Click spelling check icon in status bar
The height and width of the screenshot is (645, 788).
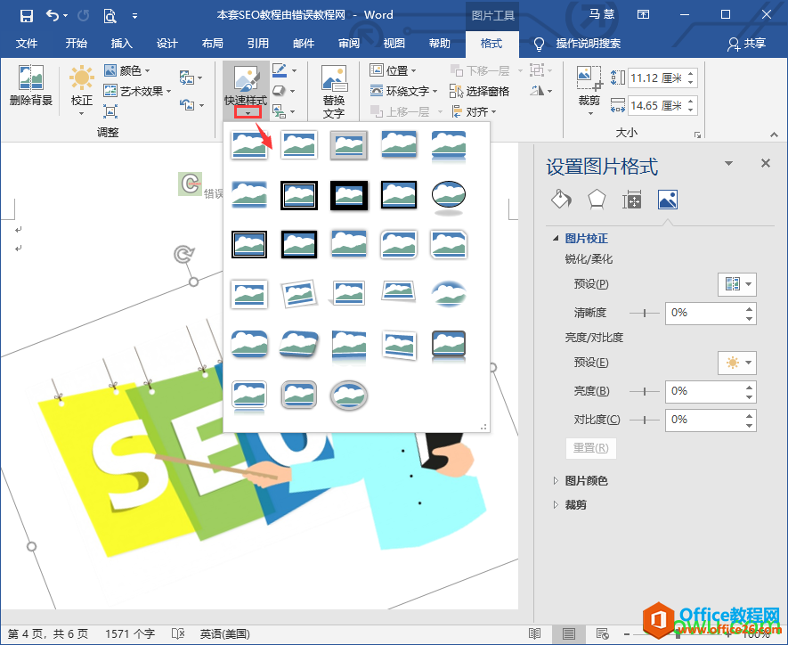(178, 633)
